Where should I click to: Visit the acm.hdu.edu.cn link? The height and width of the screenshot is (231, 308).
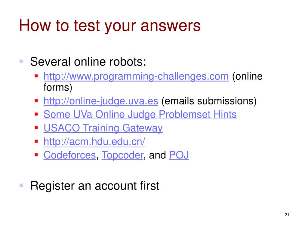(94, 141)
